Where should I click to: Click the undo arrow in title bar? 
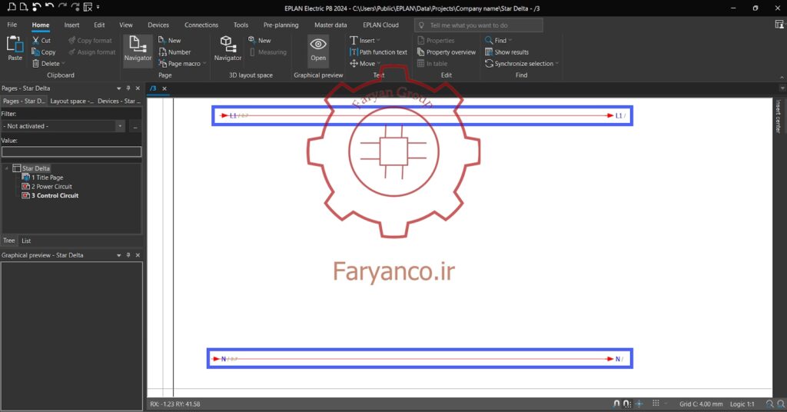pos(49,6)
